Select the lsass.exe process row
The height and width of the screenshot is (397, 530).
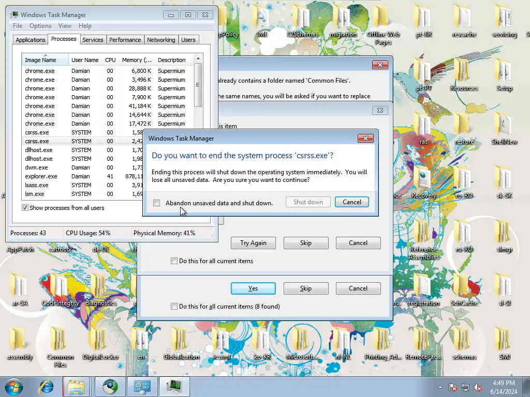tap(83, 185)
